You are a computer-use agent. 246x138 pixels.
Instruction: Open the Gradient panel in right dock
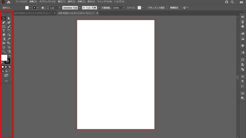point(243,52)
